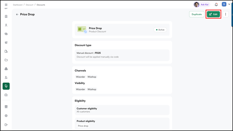Click the PD25 discount code text
233x131 pixels.
(x=98, y=53)
